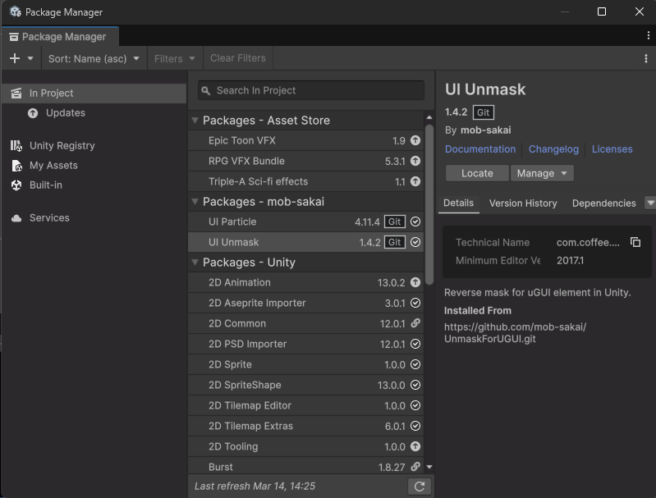Select the 2D PSD Importer package
Screen dimensions: 656x498
coord(305,344)
